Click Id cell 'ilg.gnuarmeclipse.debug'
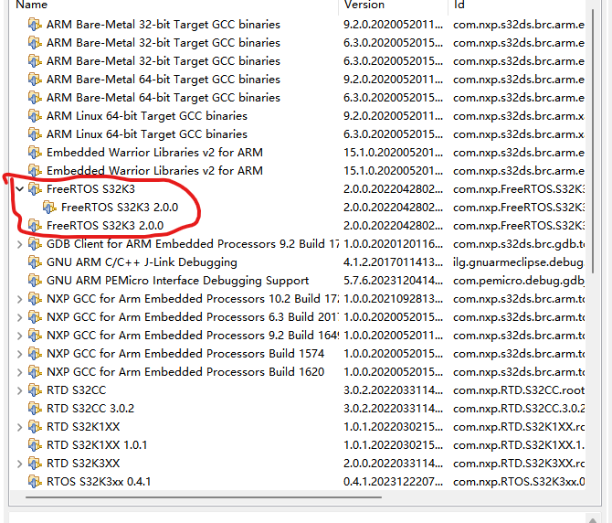Image resolution: width=612 pixels, height=523 pixels. click(519, 262)
